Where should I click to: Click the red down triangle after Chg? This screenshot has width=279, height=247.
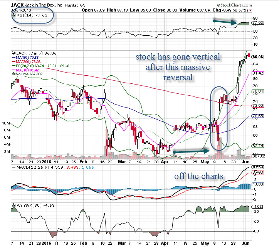pos(250,10)
